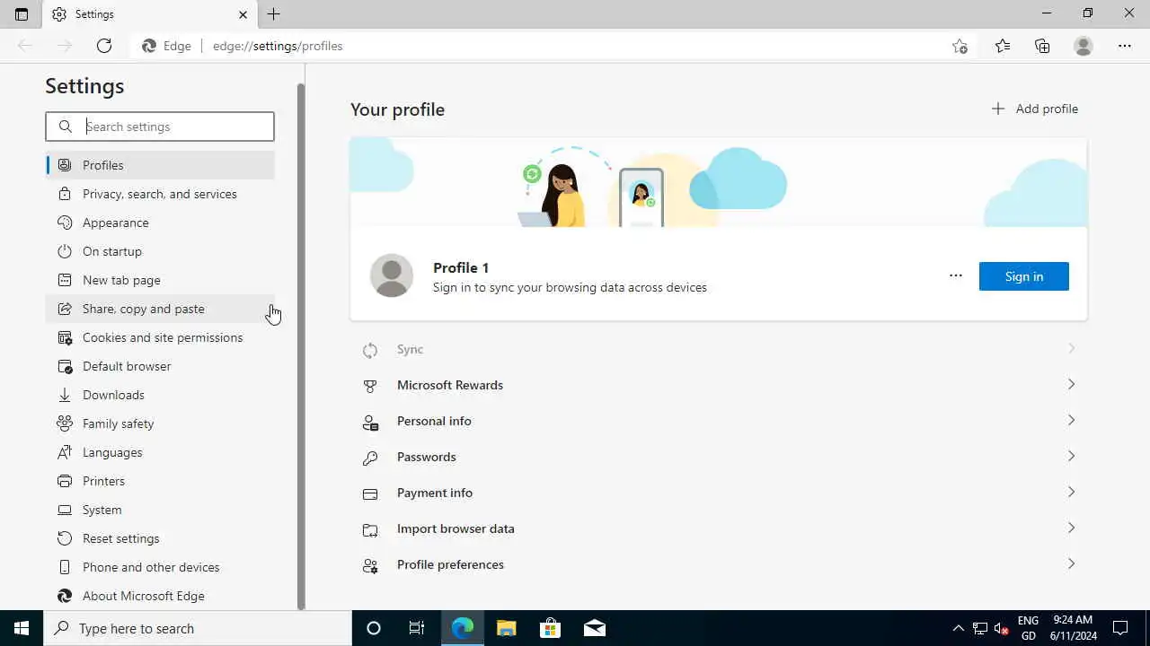The width and height of the screenshot is (1150, 646).
Task: Click the address bar URL
Action: click(278, 46)
